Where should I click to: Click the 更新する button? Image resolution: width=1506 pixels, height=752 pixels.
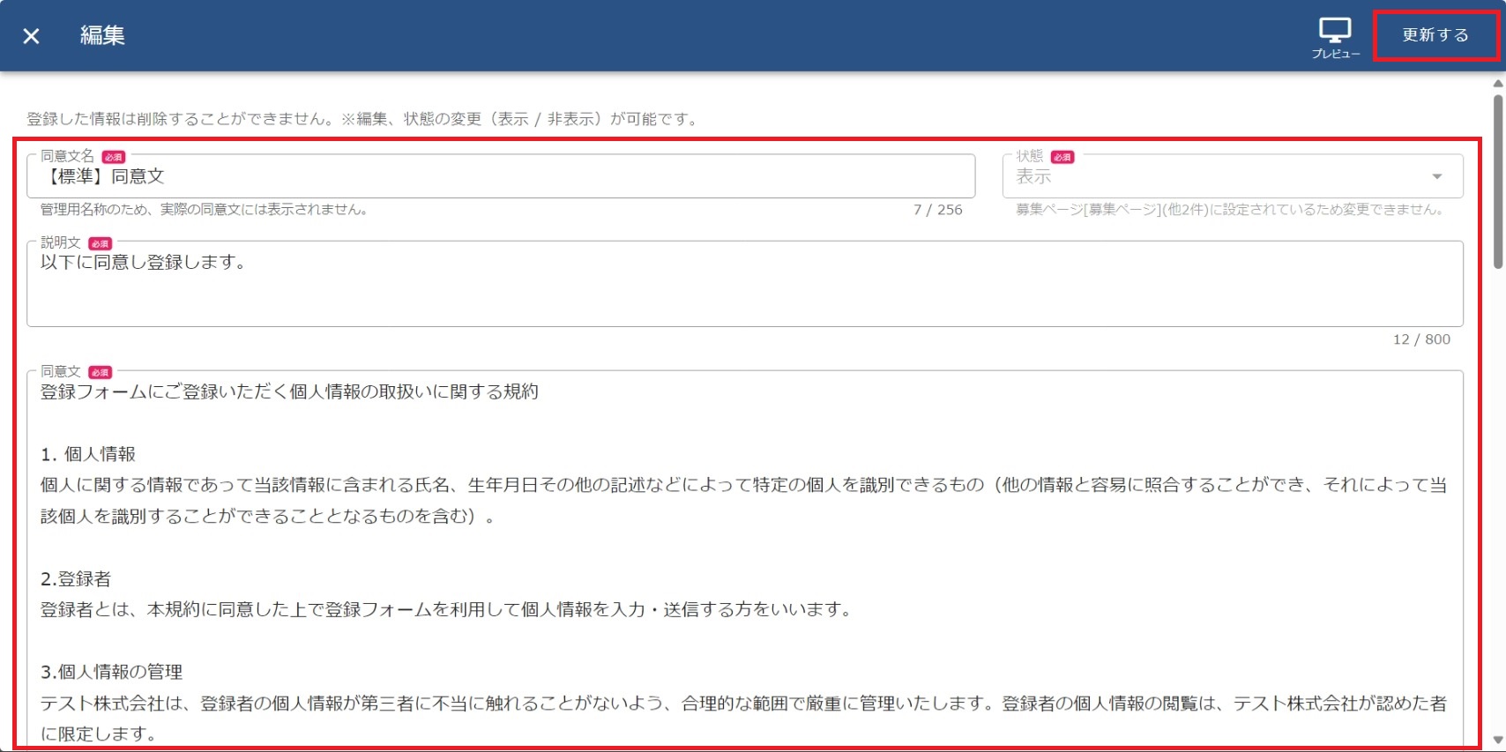pyautogui.click(x=1435, y=35)
